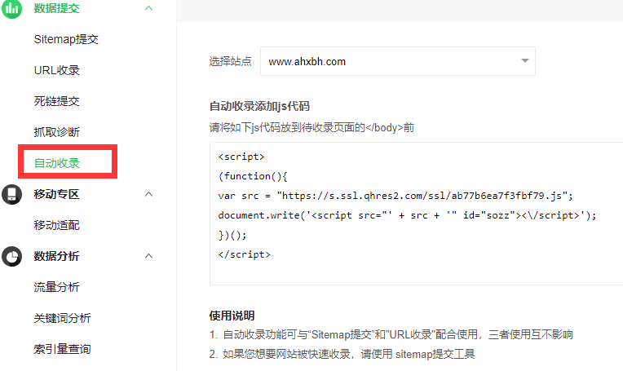
Task: Click the 移动专区 phone icon
Action: (11, 194)
